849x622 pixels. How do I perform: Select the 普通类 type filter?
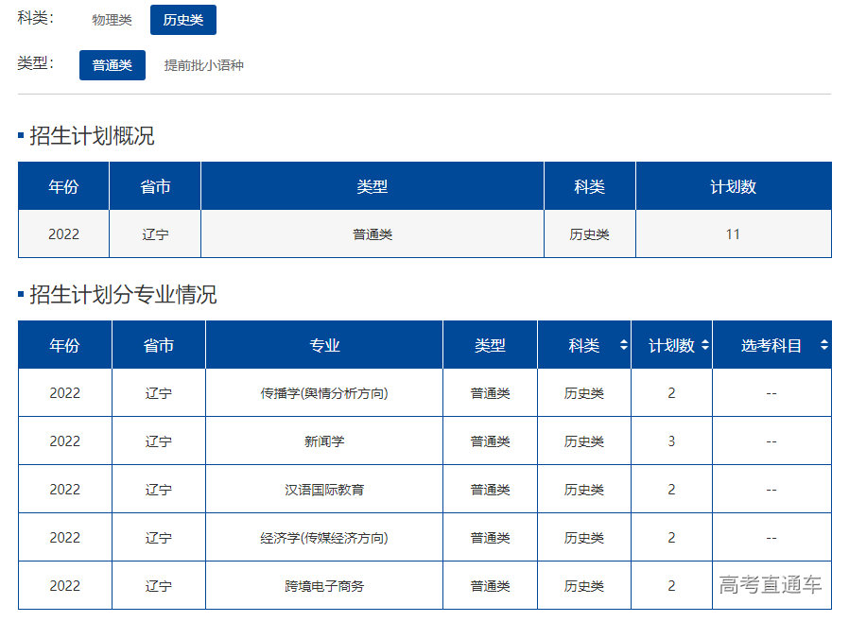(x=112, y=65)
